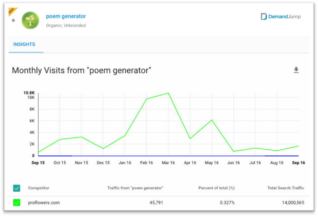Open the proflowers.com competitor entry
The height and width of the screenshot is (216, 318).
(44, 202)
